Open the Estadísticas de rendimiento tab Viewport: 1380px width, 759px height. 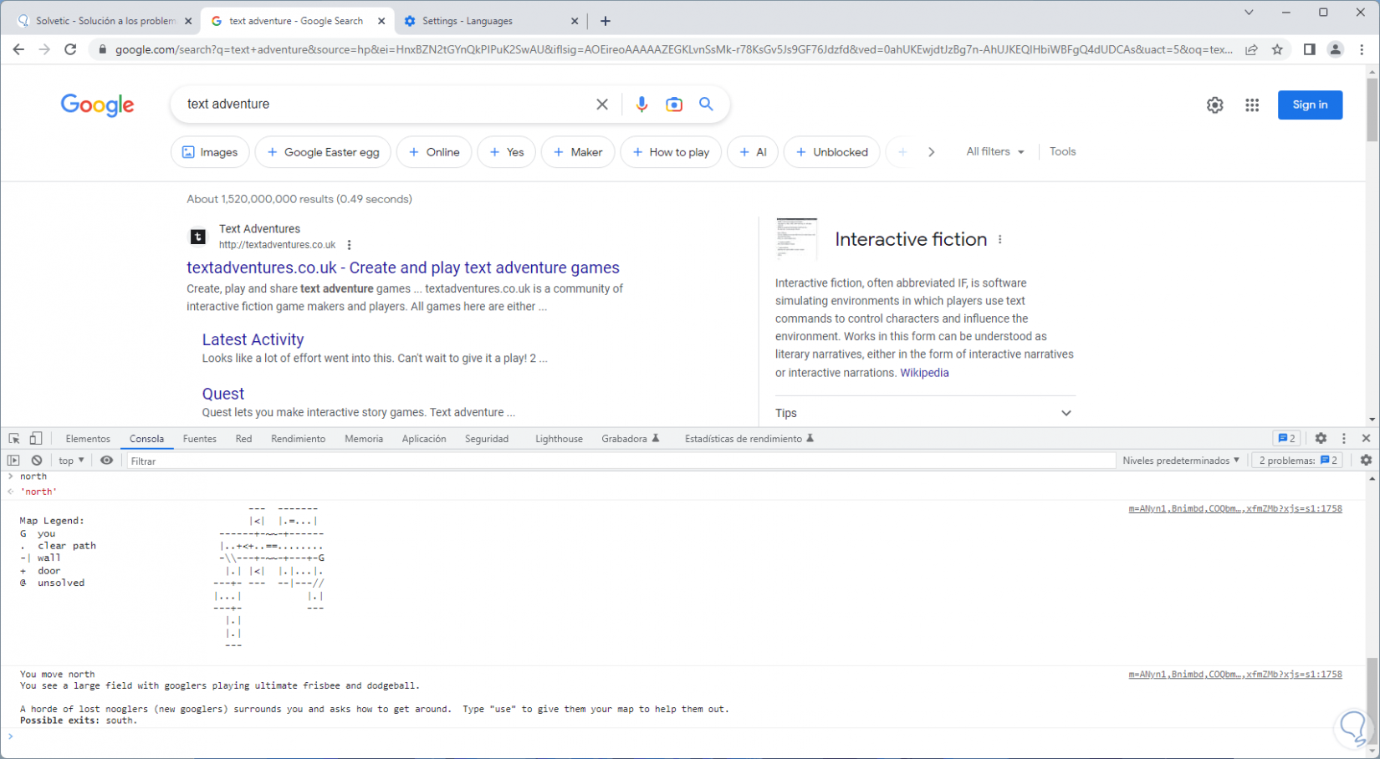pyautogui.click(x=749, y=439)
